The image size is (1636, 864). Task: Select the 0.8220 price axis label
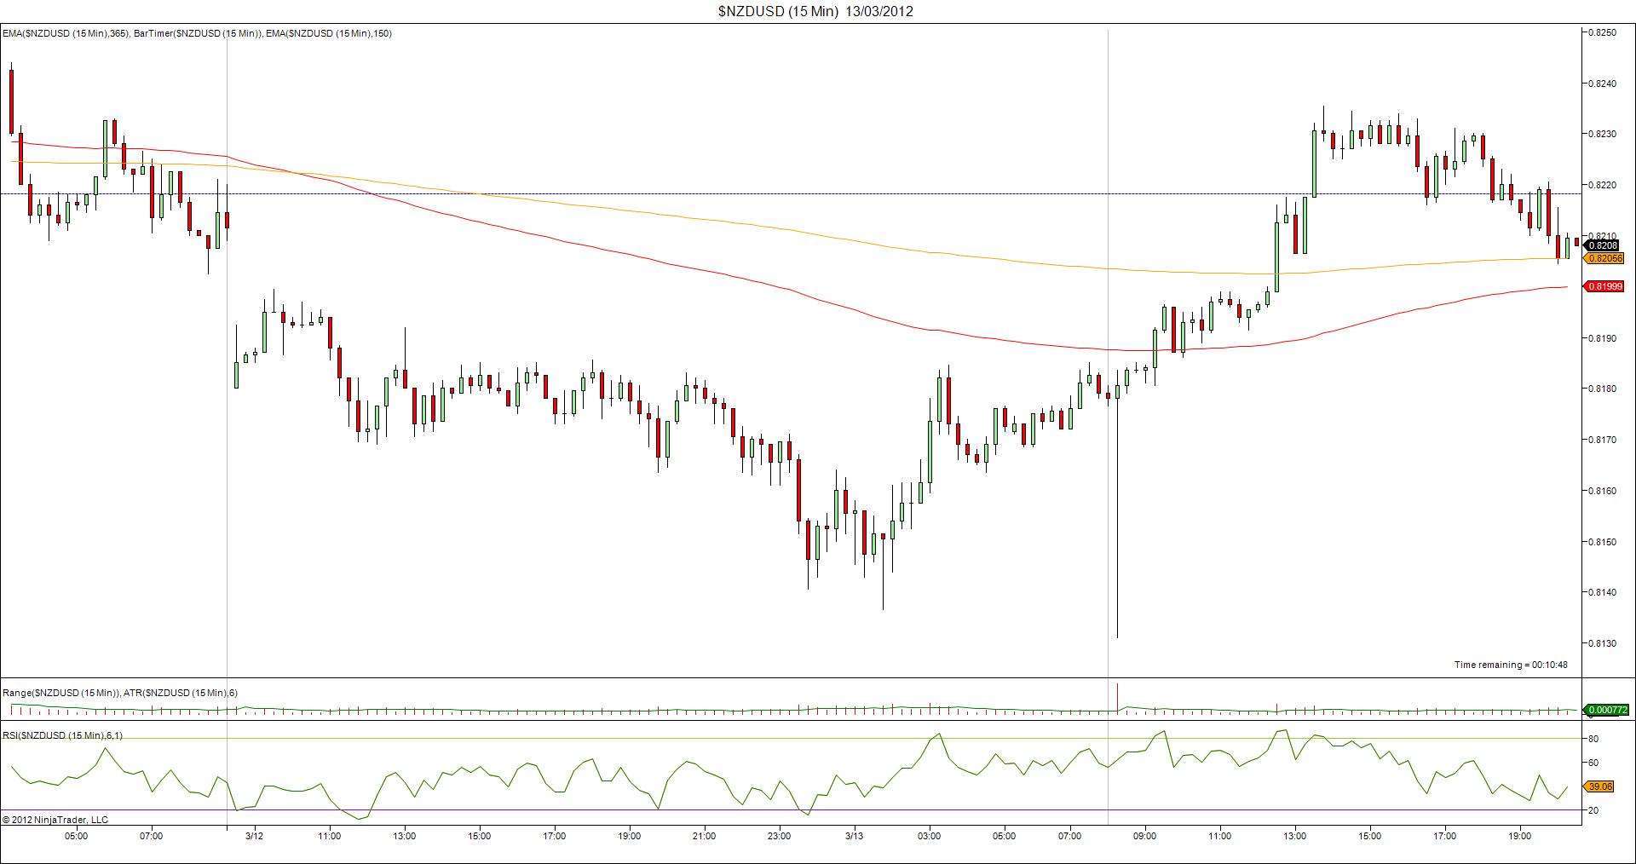1602,185
